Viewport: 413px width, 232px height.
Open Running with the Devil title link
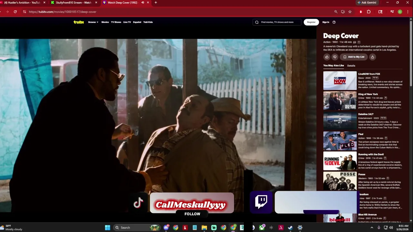(x=371, y=154)
